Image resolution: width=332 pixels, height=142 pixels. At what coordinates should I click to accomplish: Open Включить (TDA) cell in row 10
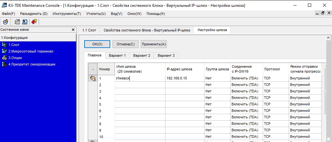247,137
